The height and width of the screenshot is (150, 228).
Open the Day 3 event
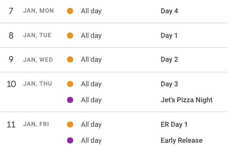169,84
